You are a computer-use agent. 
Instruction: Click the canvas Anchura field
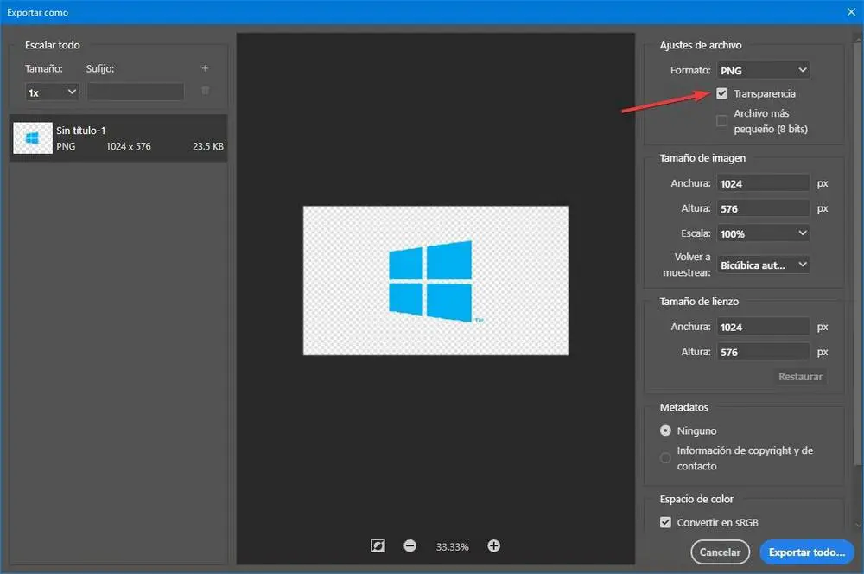(x=763, y=327)
